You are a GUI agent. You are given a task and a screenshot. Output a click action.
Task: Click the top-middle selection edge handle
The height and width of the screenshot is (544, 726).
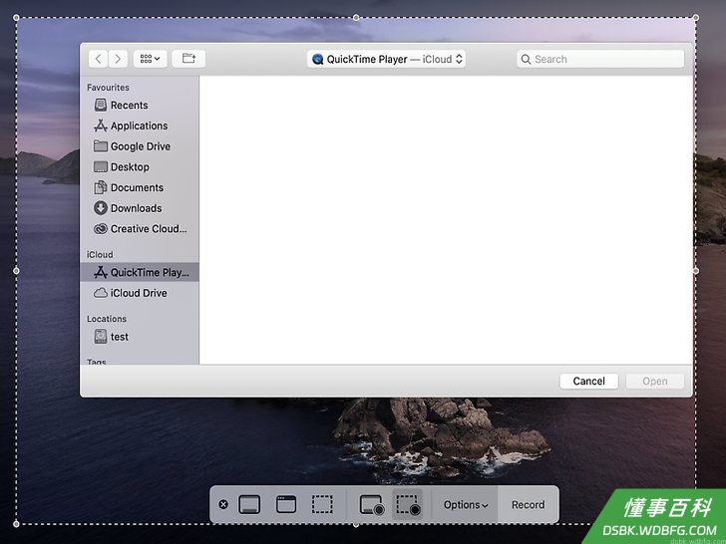[356, 18]
